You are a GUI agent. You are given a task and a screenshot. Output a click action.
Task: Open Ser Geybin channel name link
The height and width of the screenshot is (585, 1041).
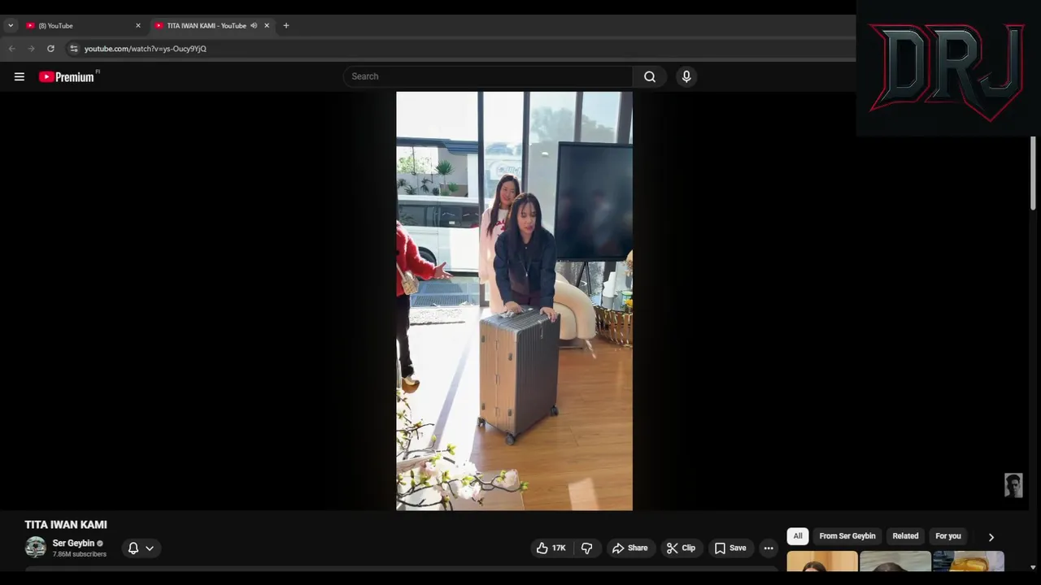(x=73, y=543)
